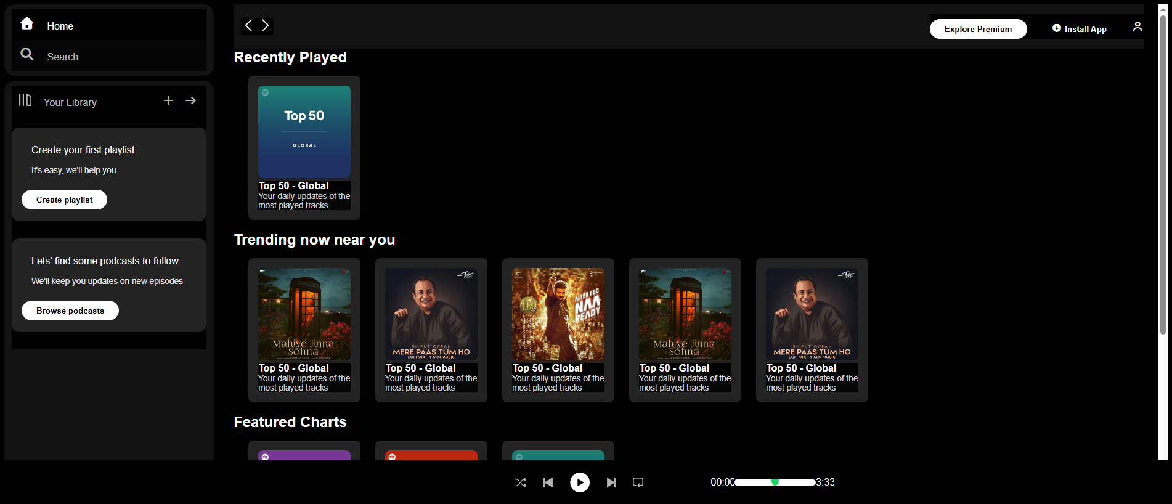The image size is (1172, 504).
Task: Click the Home house icon
Action: coord(26,23)
